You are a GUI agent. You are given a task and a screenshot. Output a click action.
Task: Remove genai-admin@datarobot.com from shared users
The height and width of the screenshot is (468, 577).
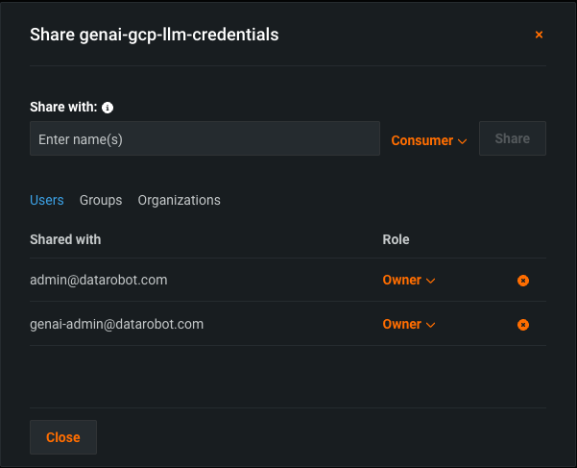coord(523,325)
